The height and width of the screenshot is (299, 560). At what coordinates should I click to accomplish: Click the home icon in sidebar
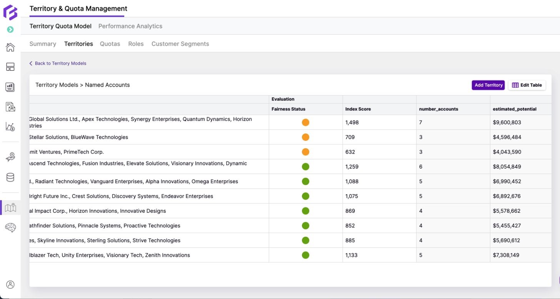tap(10, 47)
